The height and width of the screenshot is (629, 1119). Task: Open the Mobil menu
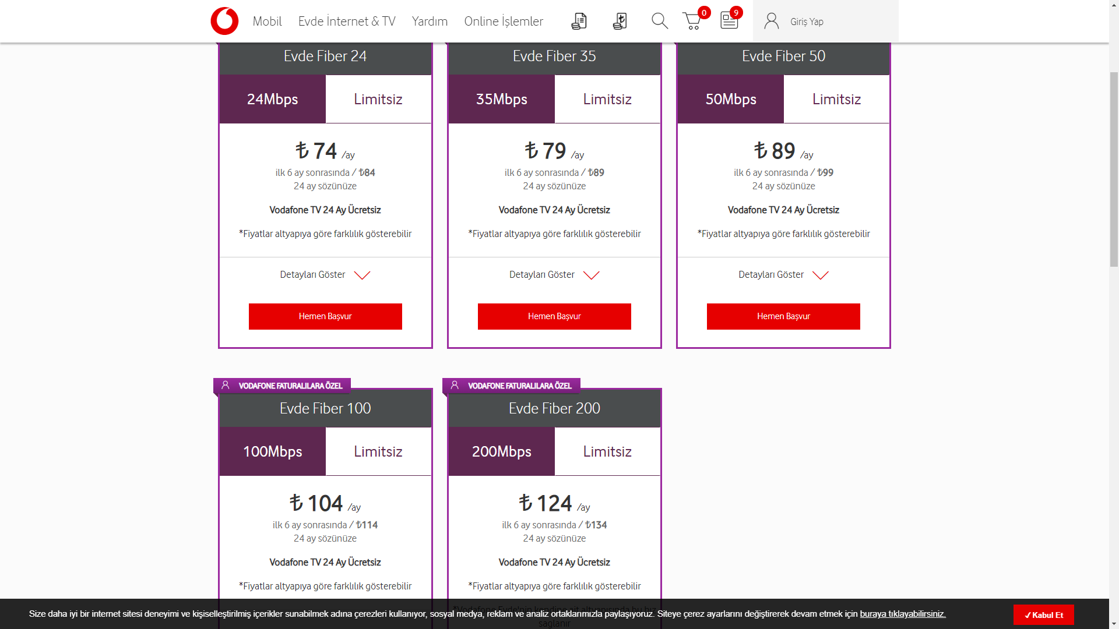point(267,22)
